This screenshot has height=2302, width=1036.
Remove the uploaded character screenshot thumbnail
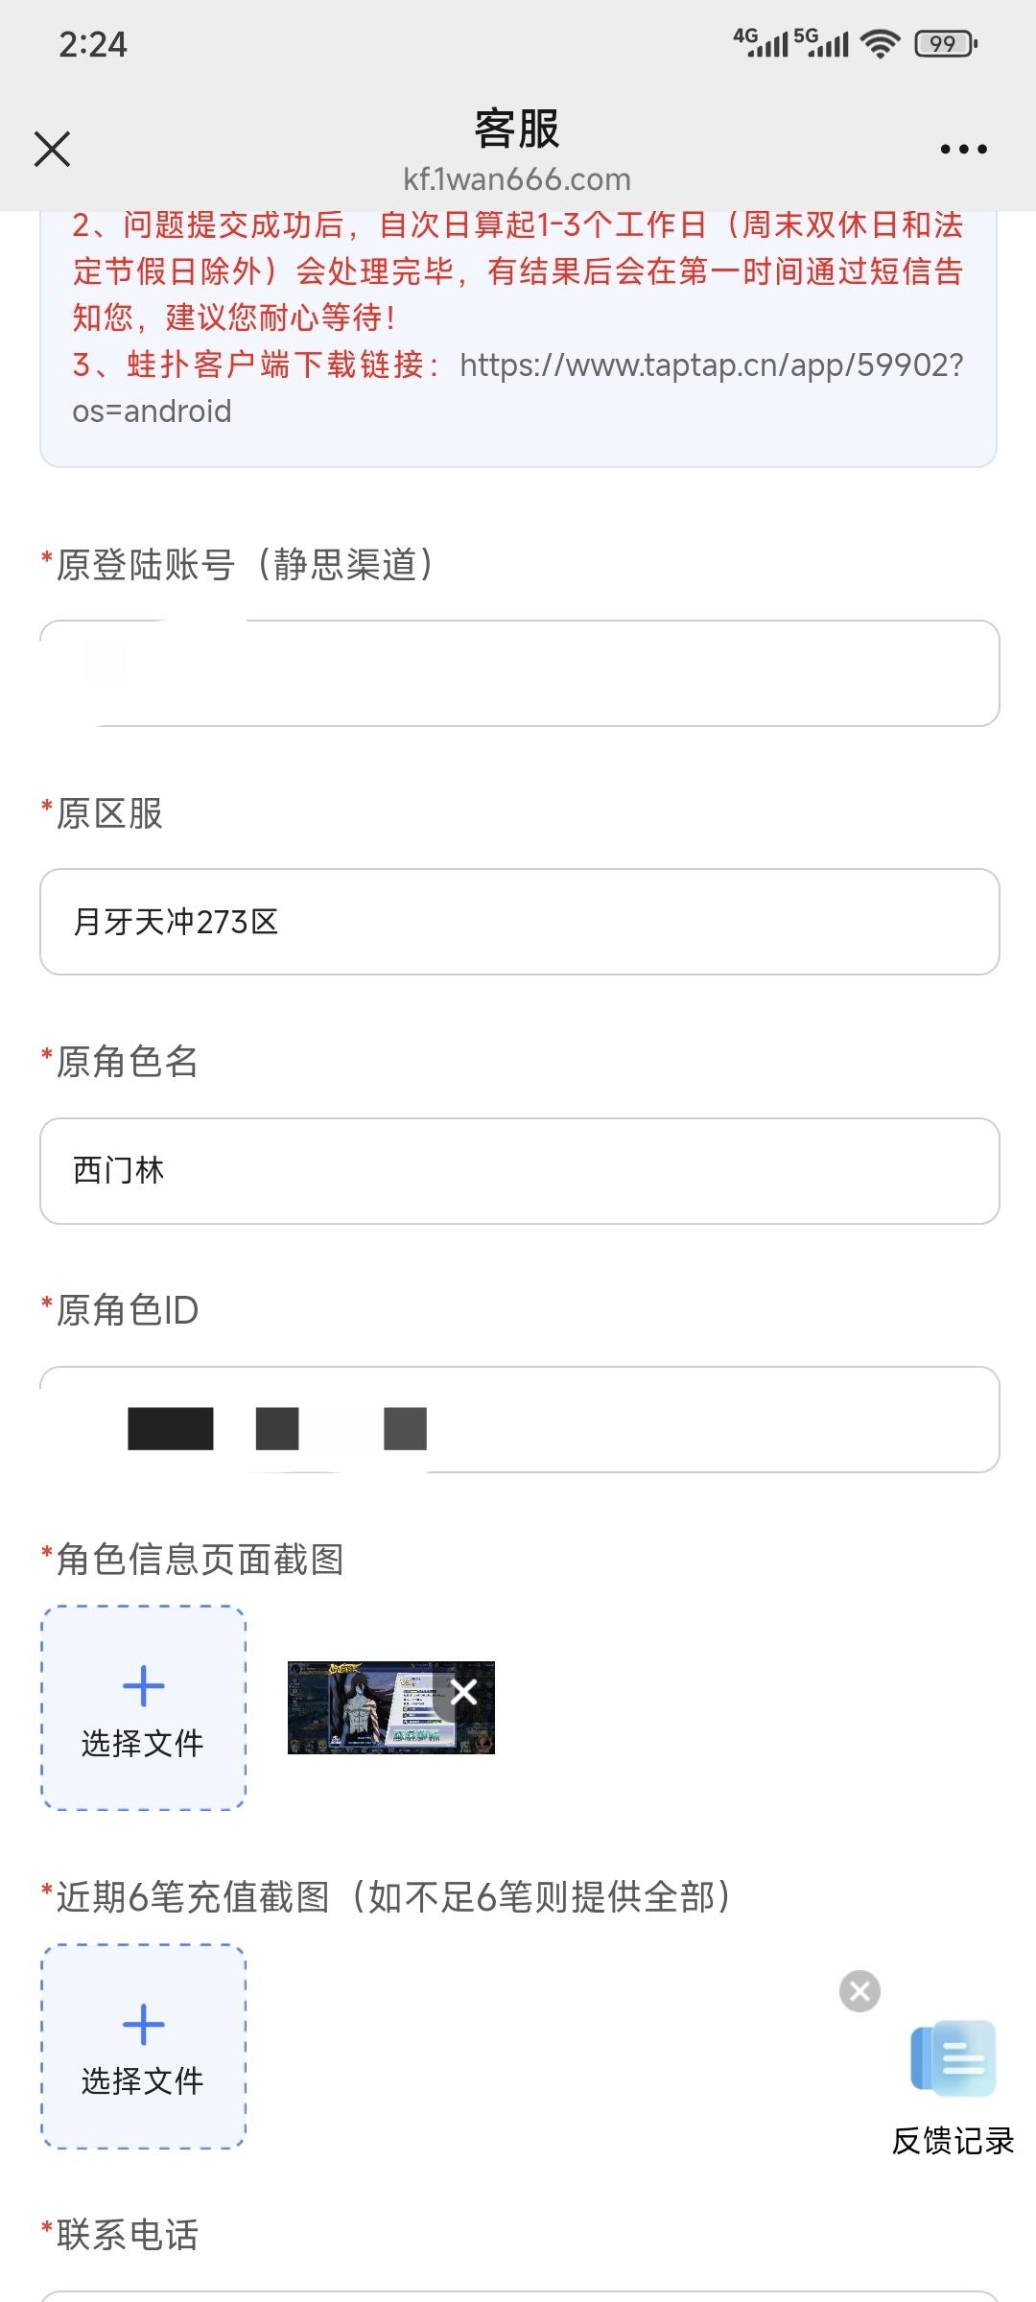[464, 1692]
